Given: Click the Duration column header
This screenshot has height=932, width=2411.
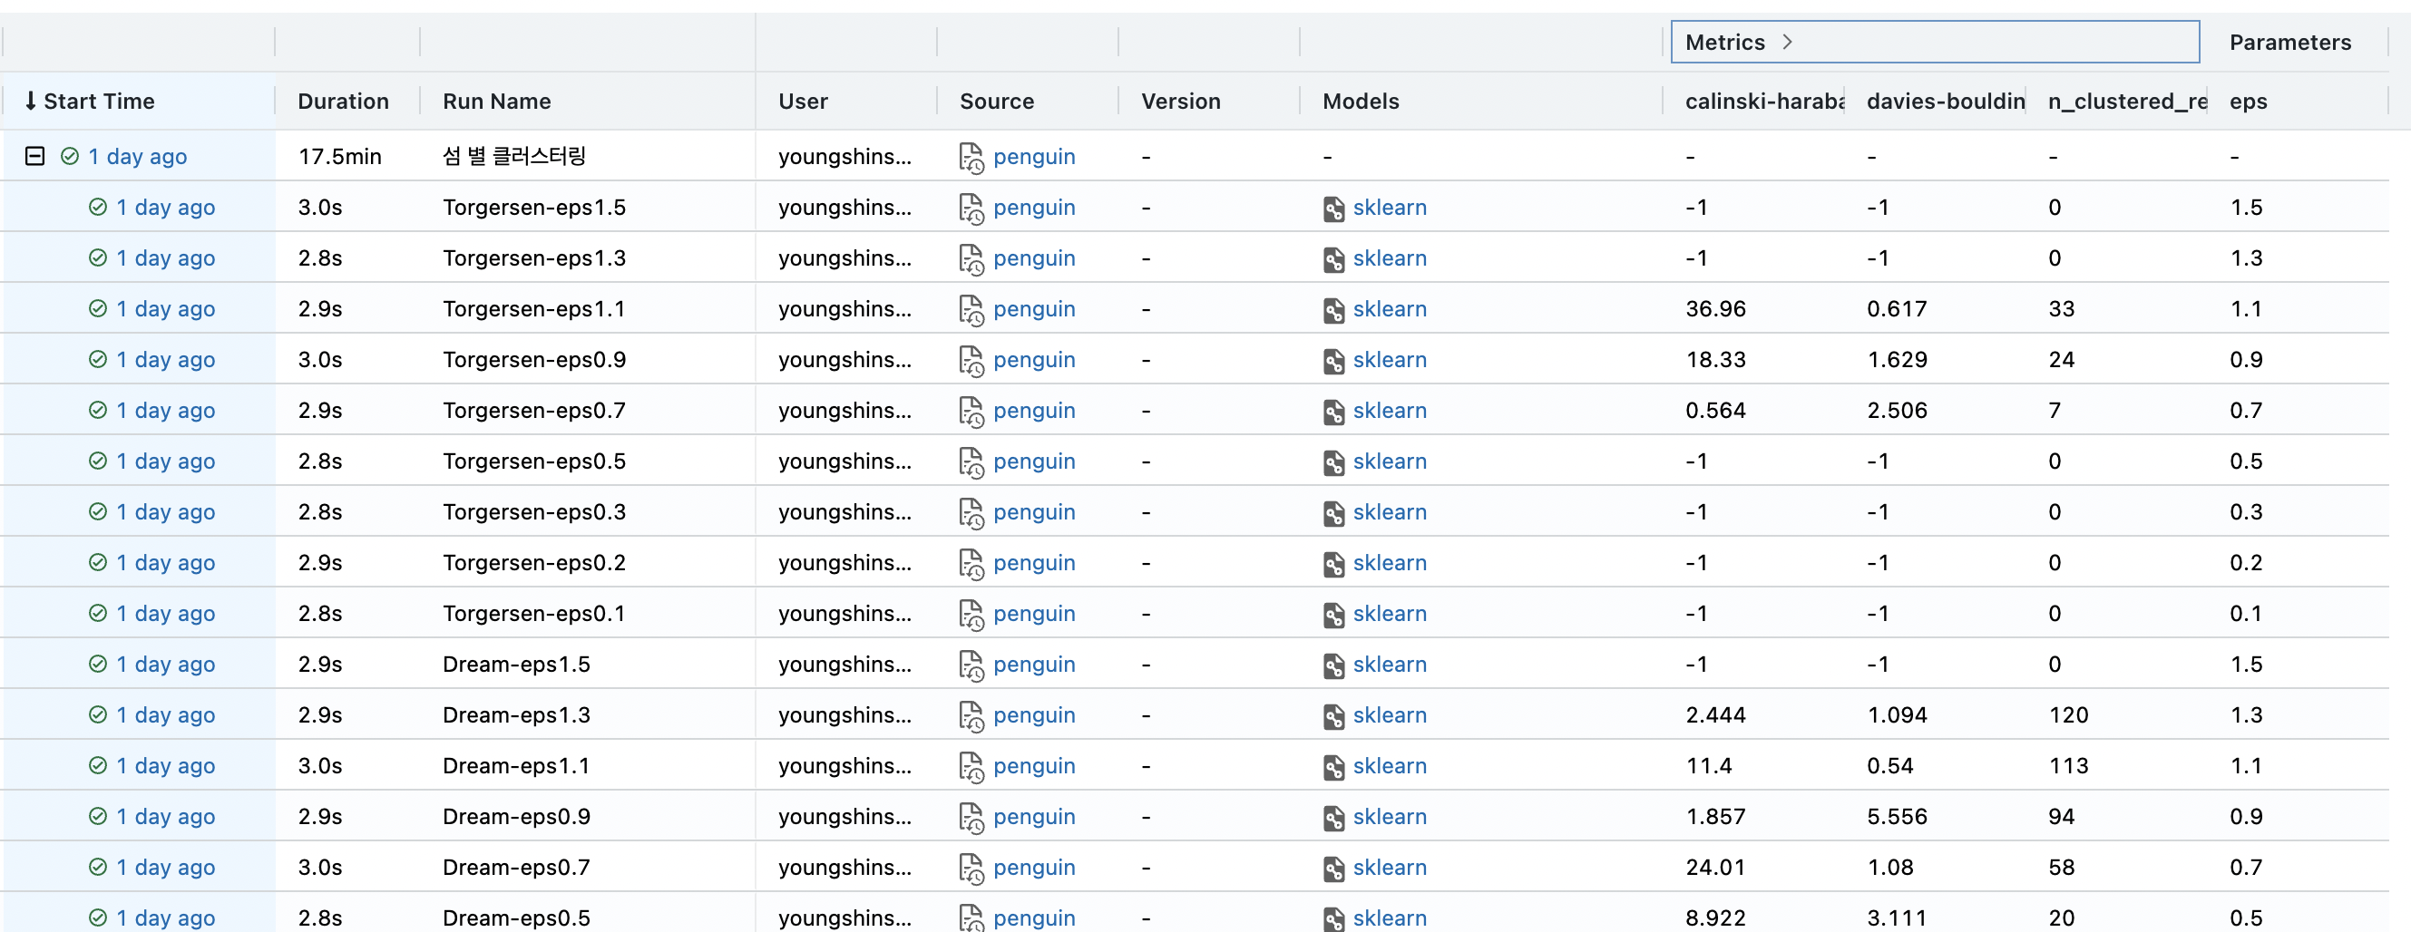Looking at the screenshot, I should (343, 101).
